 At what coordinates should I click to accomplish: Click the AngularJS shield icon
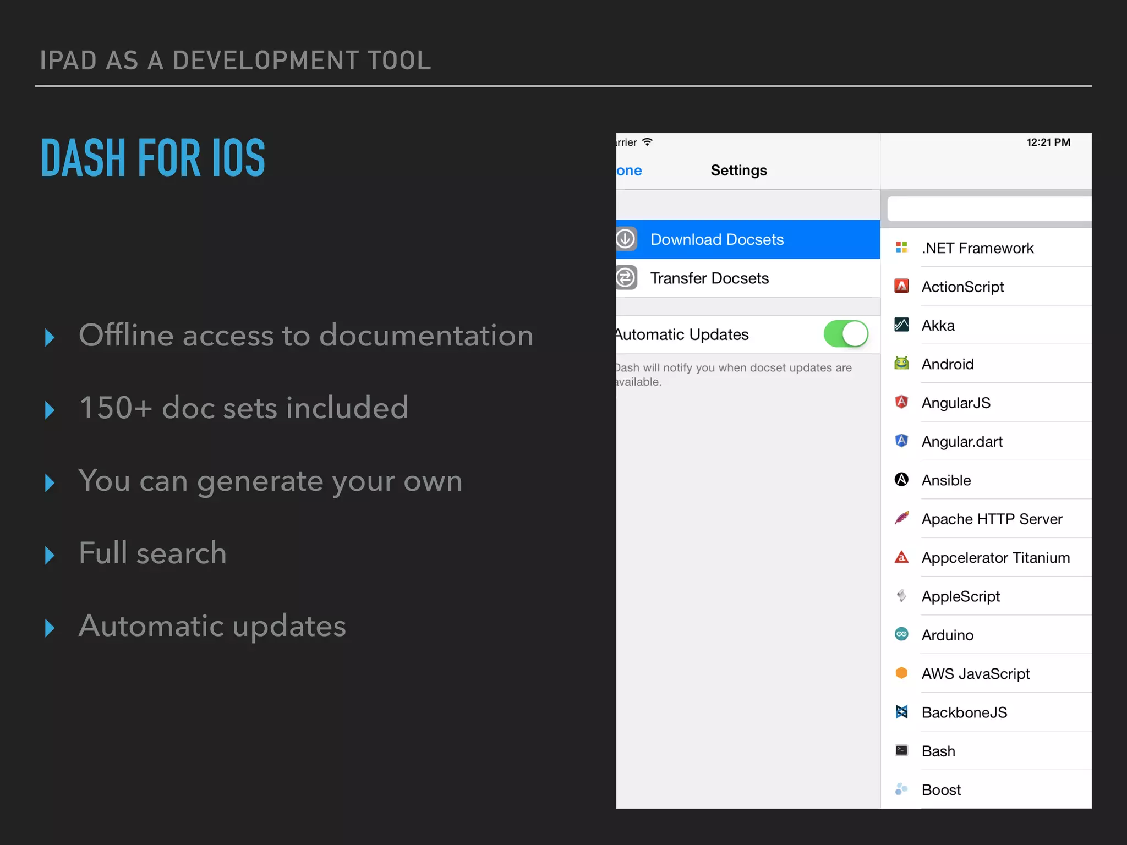tap(901, 402)
